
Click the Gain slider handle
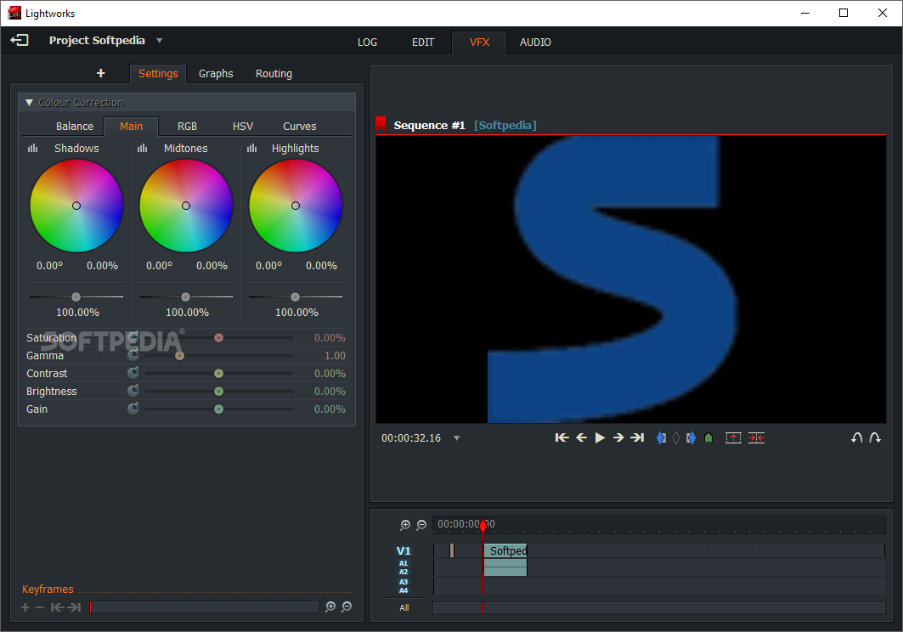click(219, 409)
